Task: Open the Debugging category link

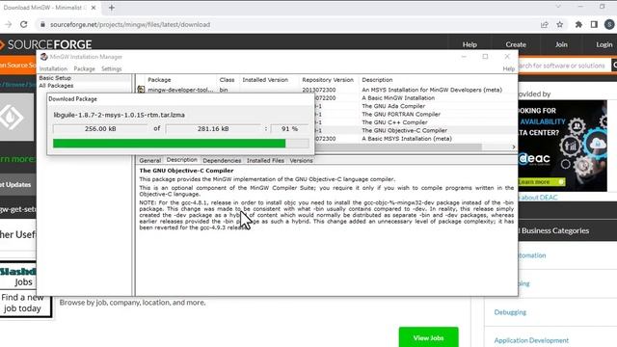Action: (510, 312)
